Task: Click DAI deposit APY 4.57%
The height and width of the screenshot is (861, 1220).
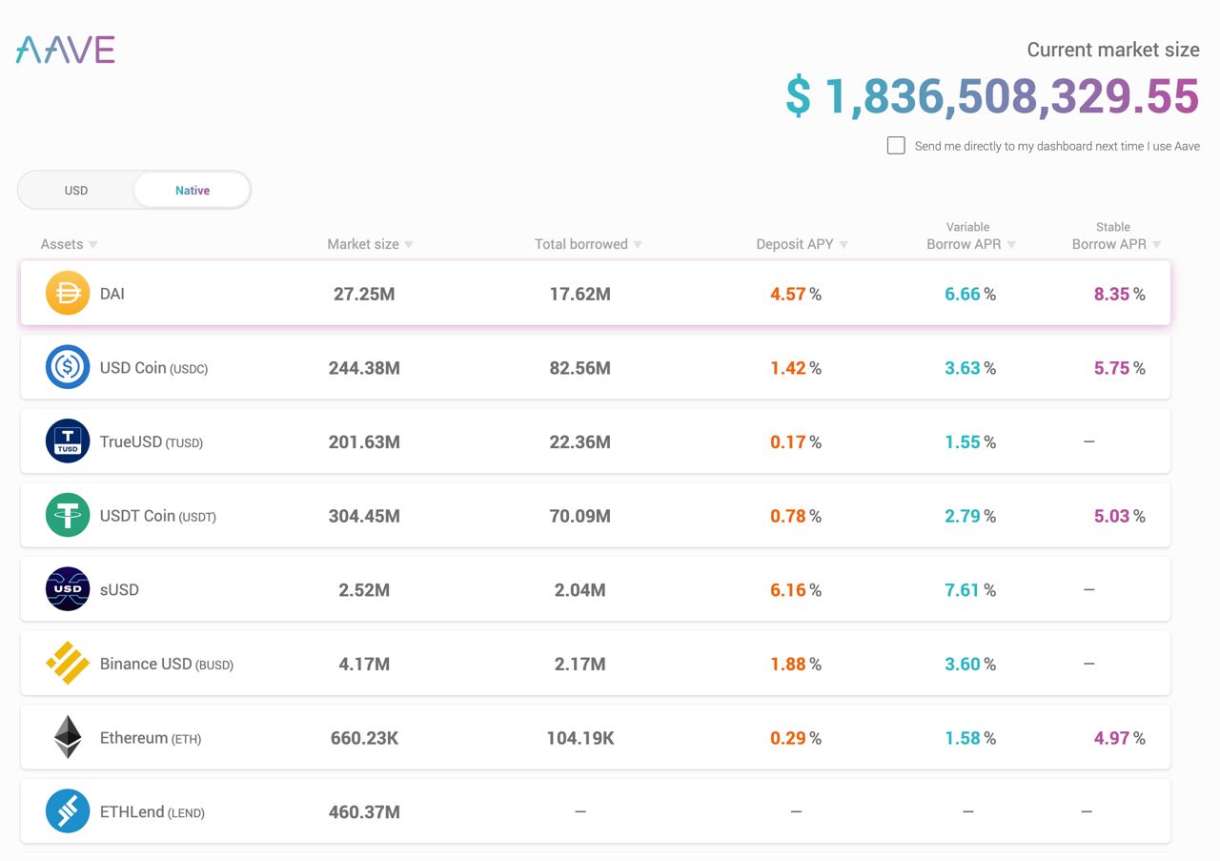Action: (x=796, y=294)
